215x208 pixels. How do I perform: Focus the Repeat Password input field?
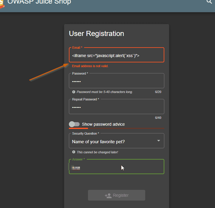coord(116,107)
